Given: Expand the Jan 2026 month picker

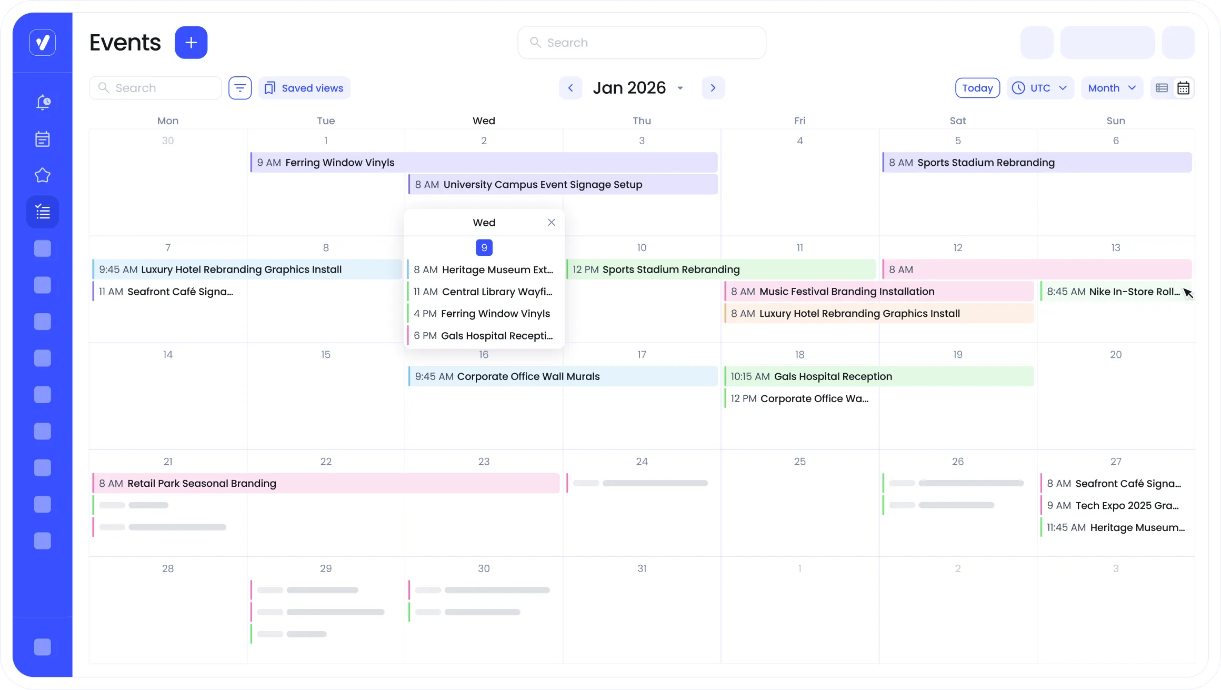Looking at the screenshot, I should pos(638,88).
